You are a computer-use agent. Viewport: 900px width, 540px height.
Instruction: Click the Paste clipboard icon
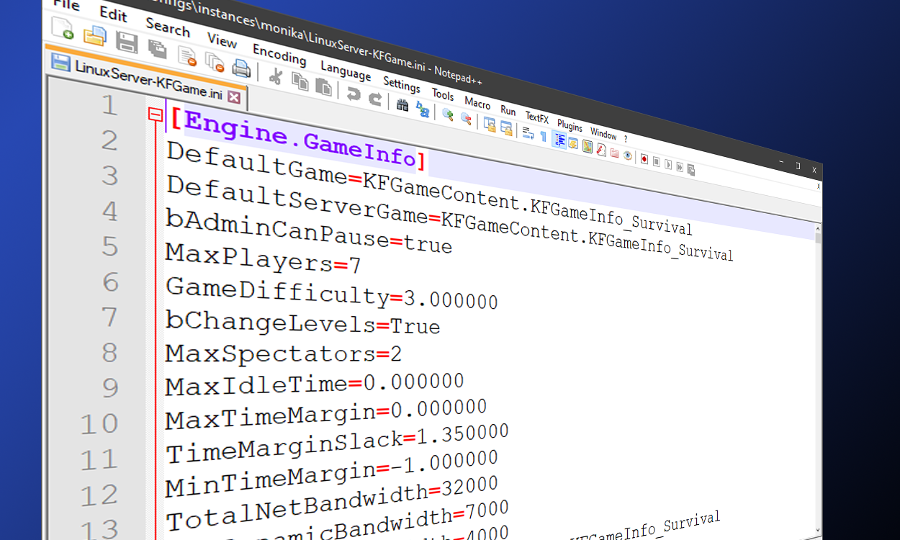[324, 86]
